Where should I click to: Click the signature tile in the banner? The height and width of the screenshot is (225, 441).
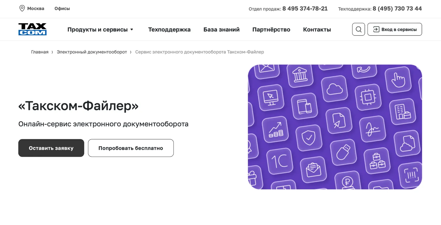[x=372, y=129]
